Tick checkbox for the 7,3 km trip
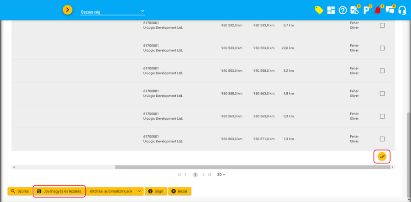Image resolution: width=411 pixels, height=202 pixels. (x=382, y=139)
